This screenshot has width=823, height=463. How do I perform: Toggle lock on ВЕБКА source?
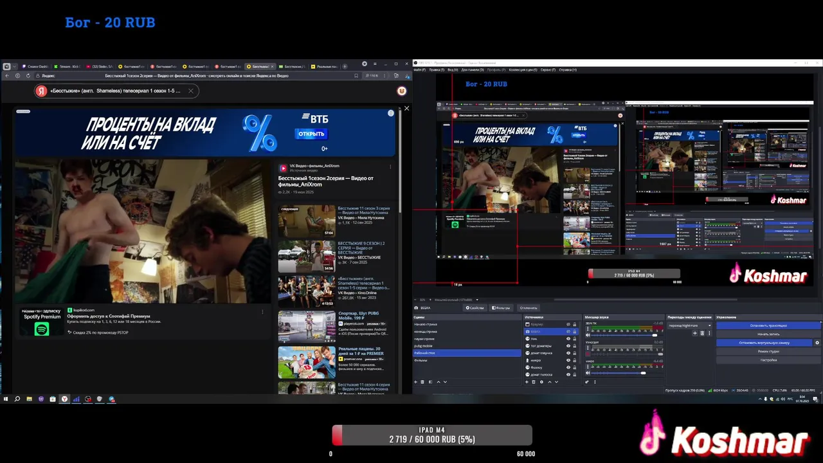(x=574, y=331)
